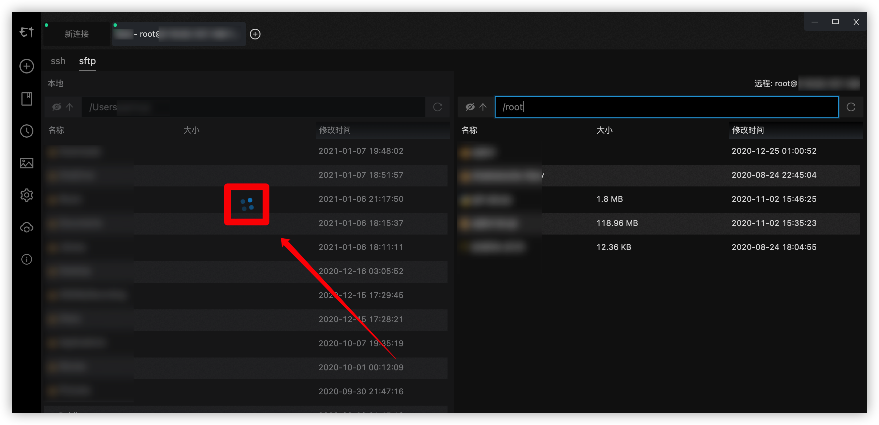Open the history clock sidebar icon

tap(27, 131)
